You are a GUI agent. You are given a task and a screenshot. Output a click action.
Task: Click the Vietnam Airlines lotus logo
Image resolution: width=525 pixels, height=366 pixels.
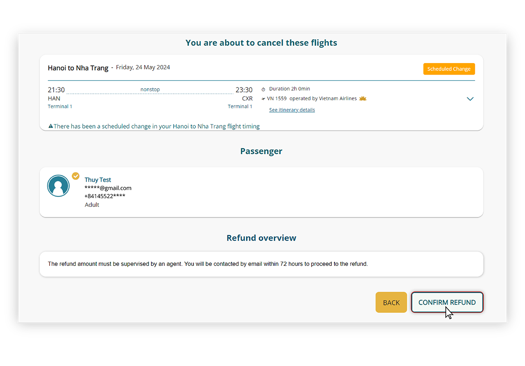[x=362, y=99]
